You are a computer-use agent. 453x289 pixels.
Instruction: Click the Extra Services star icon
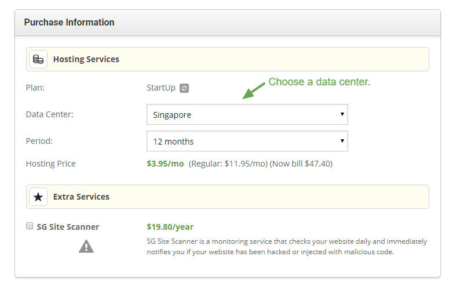(x=38, y=197)
